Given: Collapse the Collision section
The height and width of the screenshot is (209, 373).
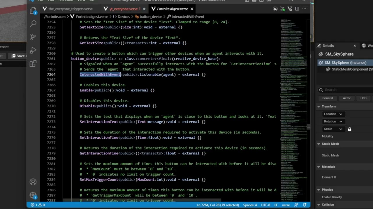Looking at the screenshot, I should point(319,205).
